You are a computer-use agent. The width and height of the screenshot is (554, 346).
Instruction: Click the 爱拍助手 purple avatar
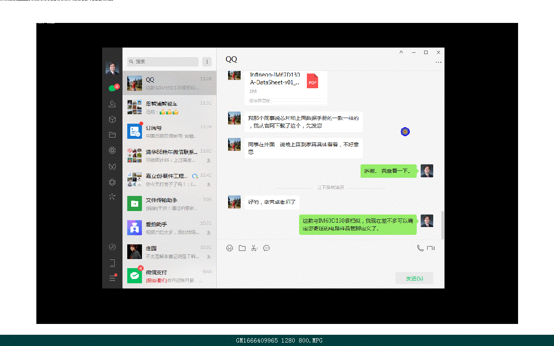click(x=135, y=227)
